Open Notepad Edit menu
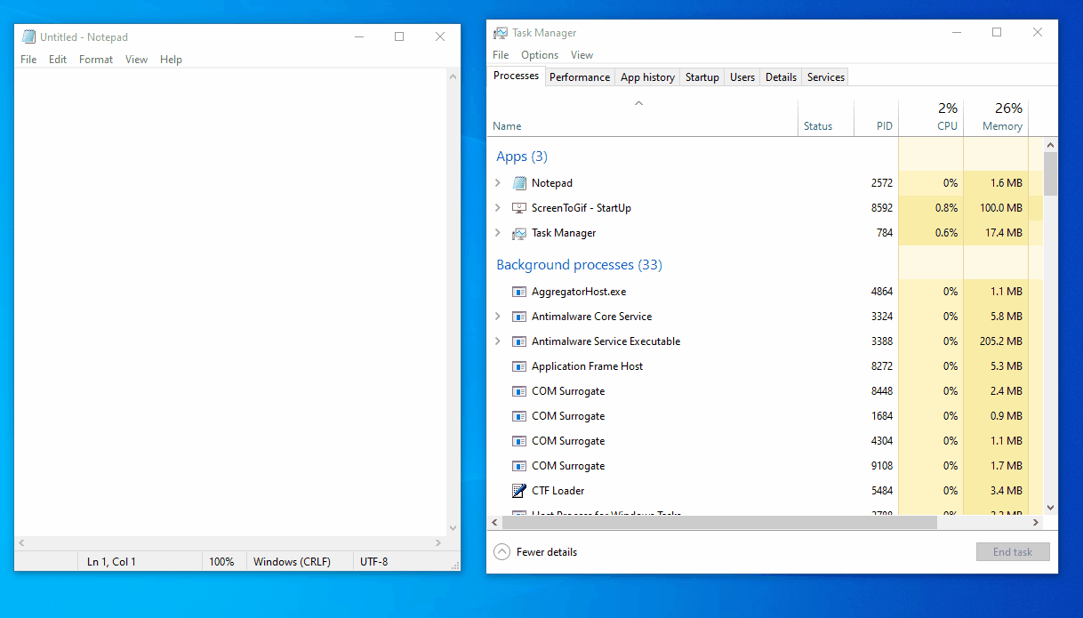 (58, 60)
